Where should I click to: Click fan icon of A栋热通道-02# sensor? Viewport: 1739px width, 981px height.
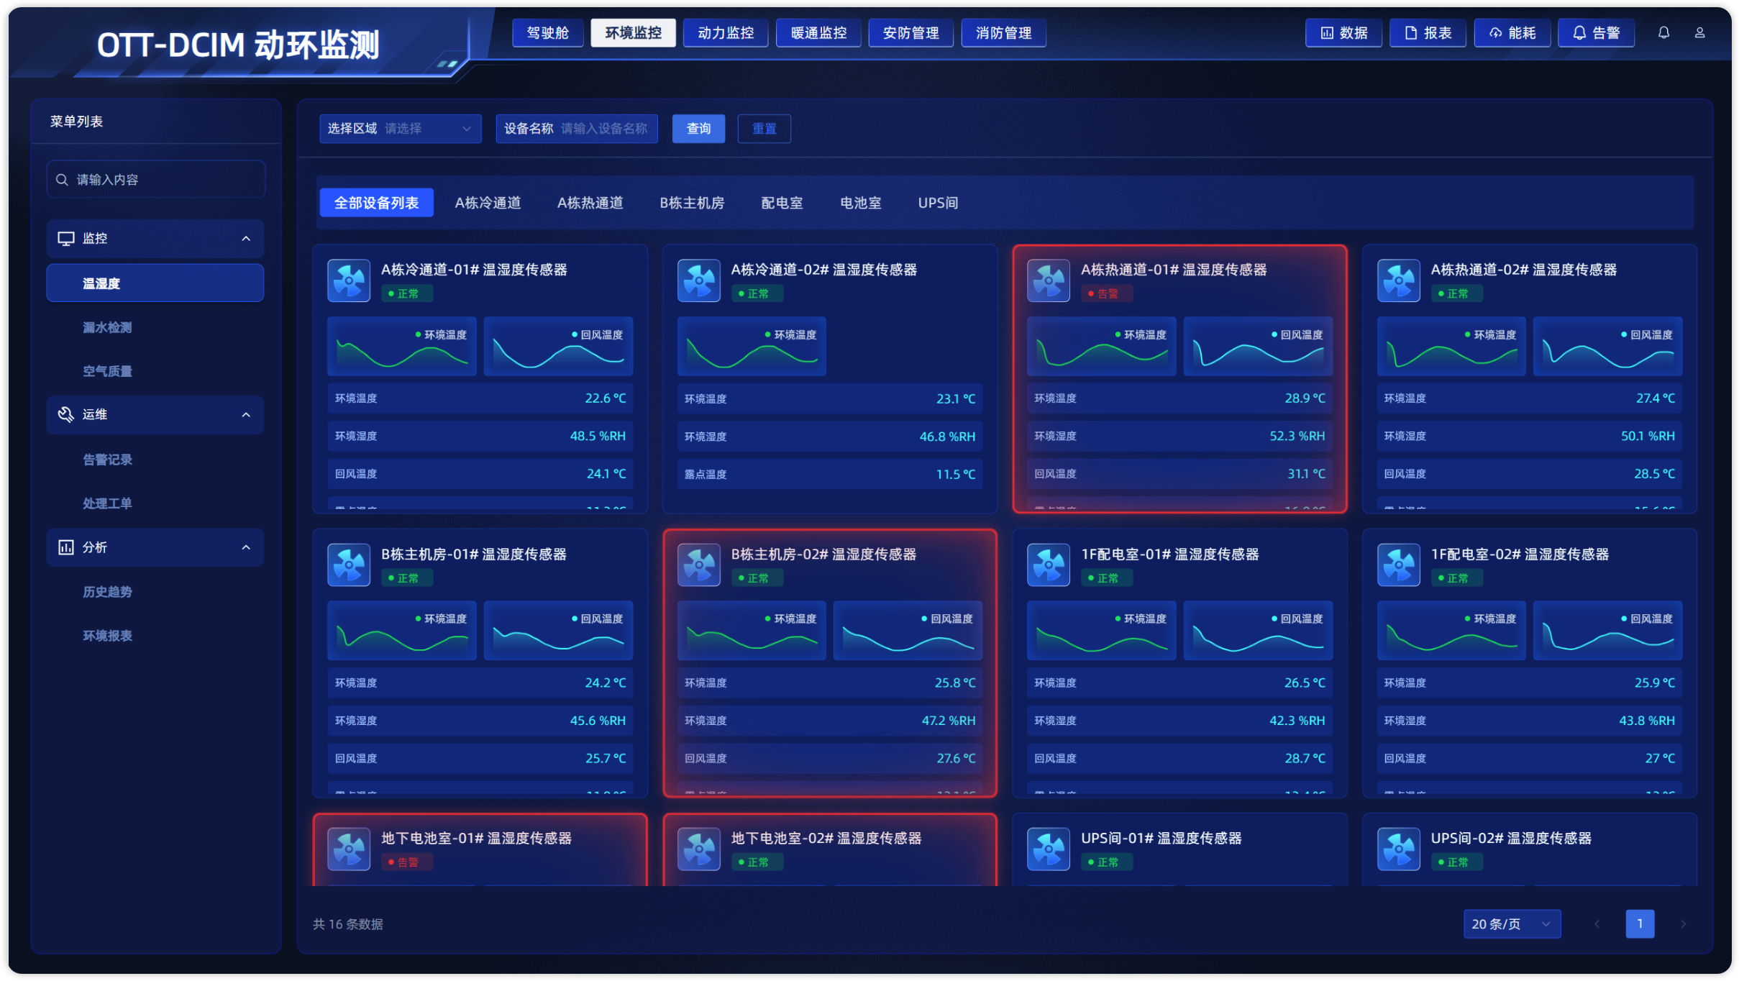pyautogui.click(x=1399, y=280)
